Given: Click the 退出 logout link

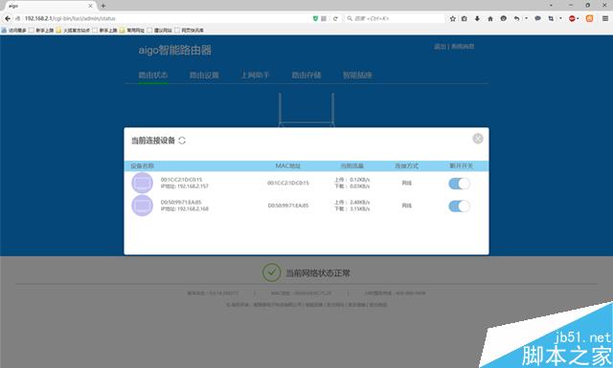Looking at the screenshot, I should coord(440,47).
